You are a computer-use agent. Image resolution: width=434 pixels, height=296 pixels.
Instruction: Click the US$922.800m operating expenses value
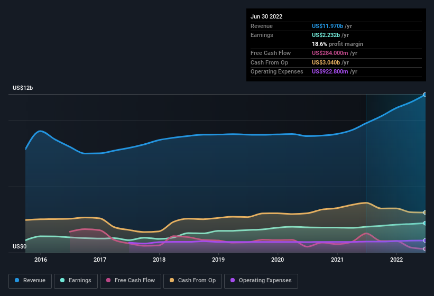point(330,72)
